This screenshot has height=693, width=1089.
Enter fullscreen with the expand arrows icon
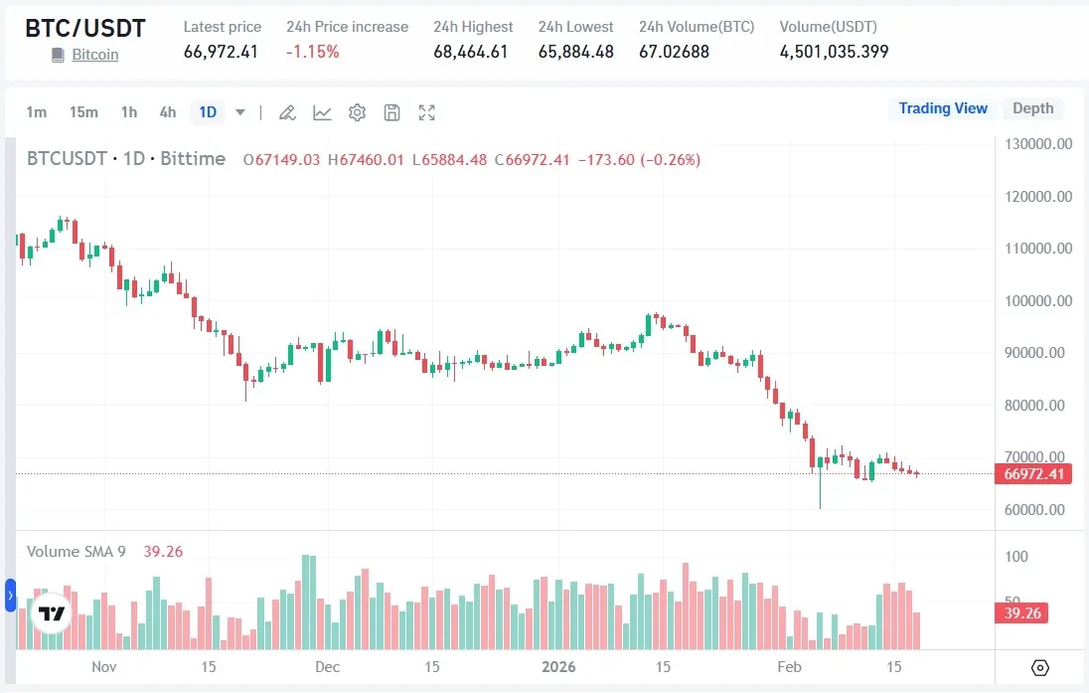pos(426,112)
